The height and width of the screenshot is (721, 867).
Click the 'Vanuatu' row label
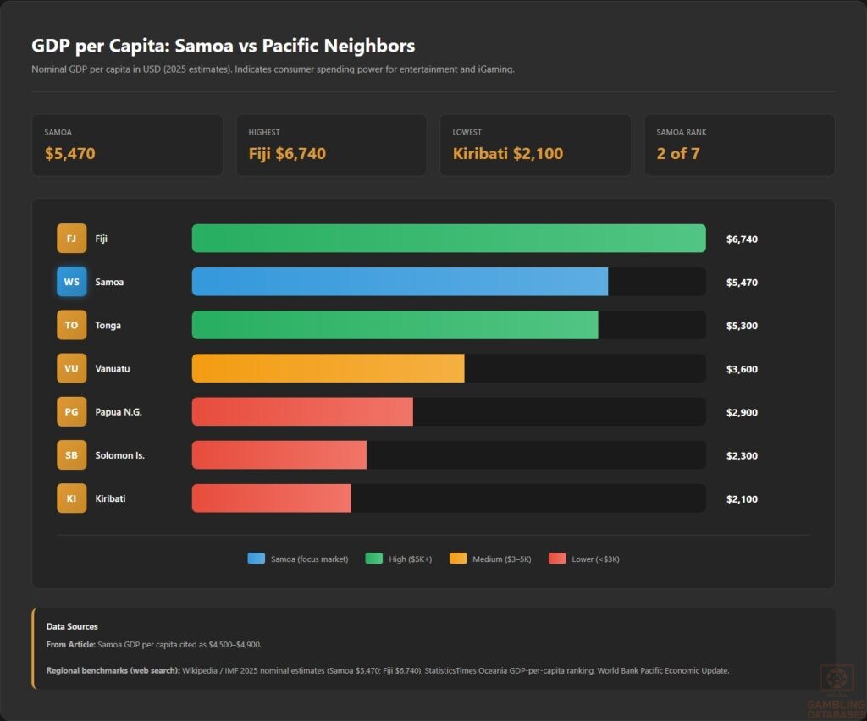(x=113, y=368)
